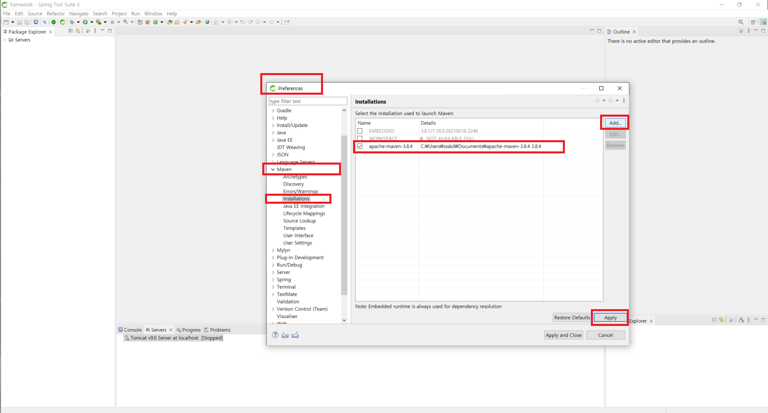The height and width of the screenshot is (413, 768).
Task: Open the Project menu
Action: [x=119, y=14]
